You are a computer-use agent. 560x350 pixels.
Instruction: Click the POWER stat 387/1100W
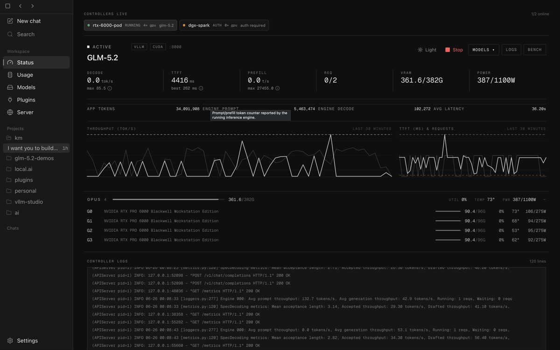point(496,80)
